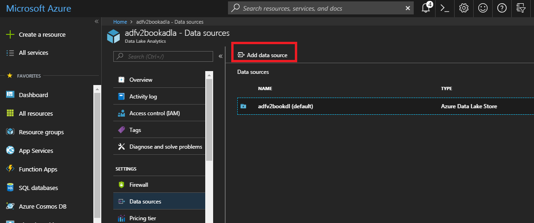Image resolution: width=534 pixels, height=223 pixels.
Task: Open the help question mark
Action: click(501, 8)
